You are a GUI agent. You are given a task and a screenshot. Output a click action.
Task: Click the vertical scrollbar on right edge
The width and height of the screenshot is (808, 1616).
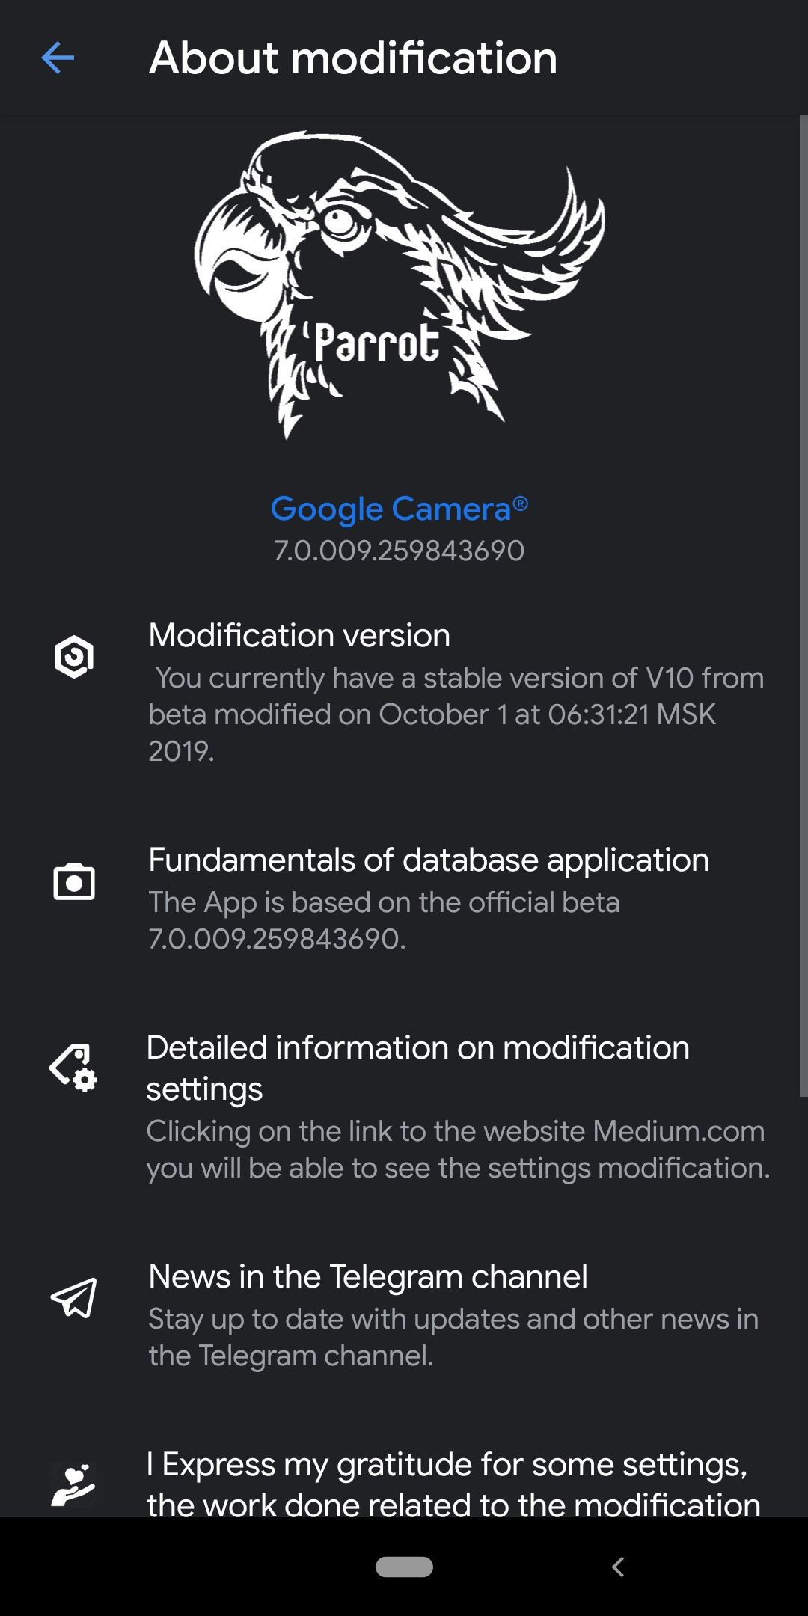click(x=803, y=606)
